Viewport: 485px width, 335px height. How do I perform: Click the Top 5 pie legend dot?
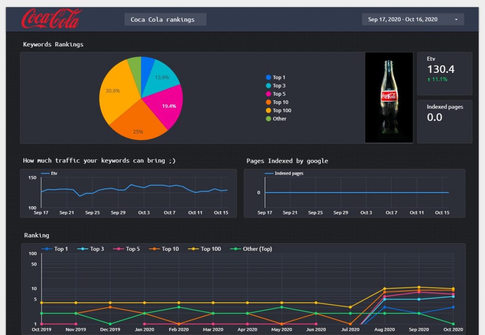[268, 94]
